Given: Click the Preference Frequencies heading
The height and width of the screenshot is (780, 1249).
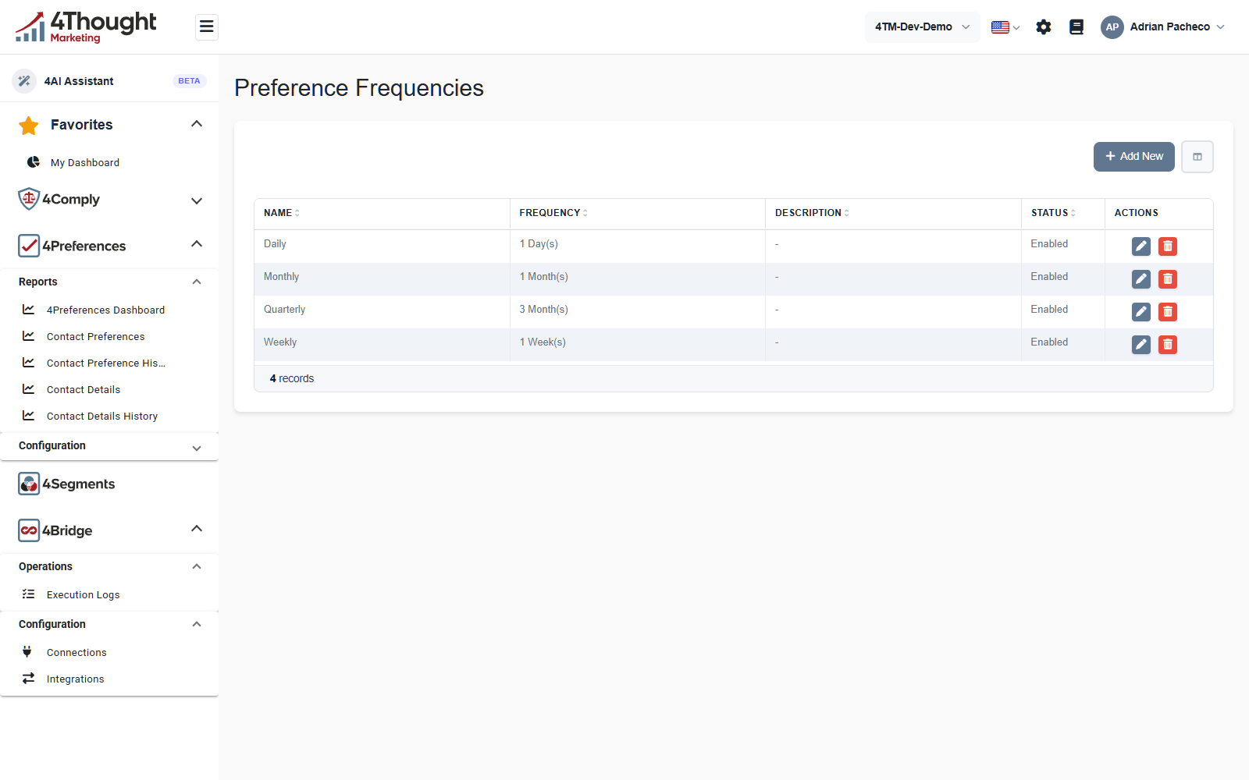Looking at the screenshot, I should point(359,88).
